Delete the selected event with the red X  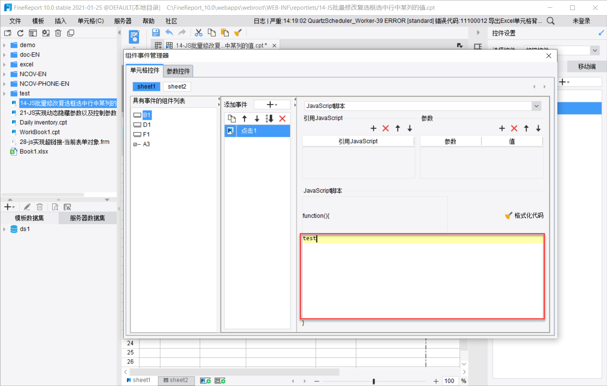click(282, 119)
